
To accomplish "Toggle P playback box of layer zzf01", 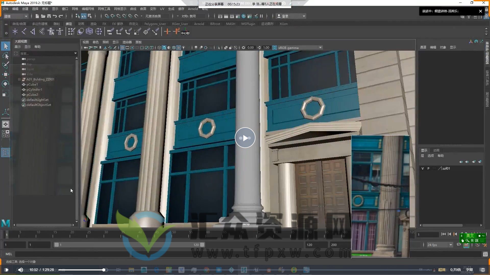I will click(x=428, y=168).
